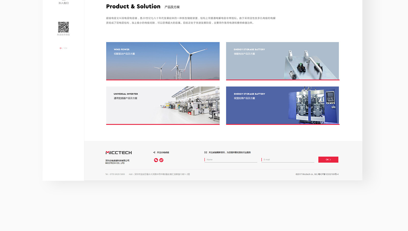Open the 加入我们 sidebar menu item
The width and height of the screenshot is (408, 231).
point(63,3)
